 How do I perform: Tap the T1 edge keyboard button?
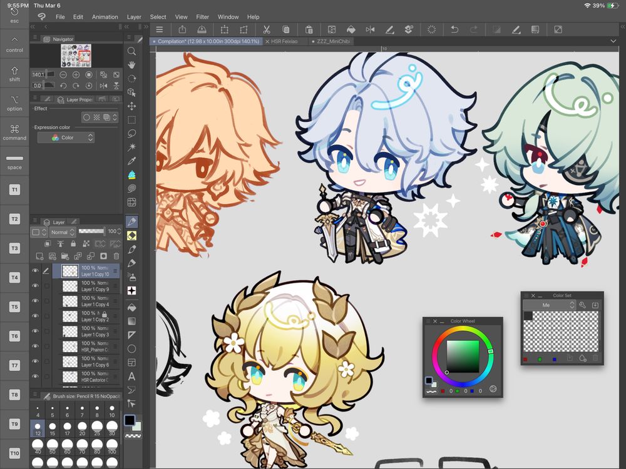tap(14, 190)
